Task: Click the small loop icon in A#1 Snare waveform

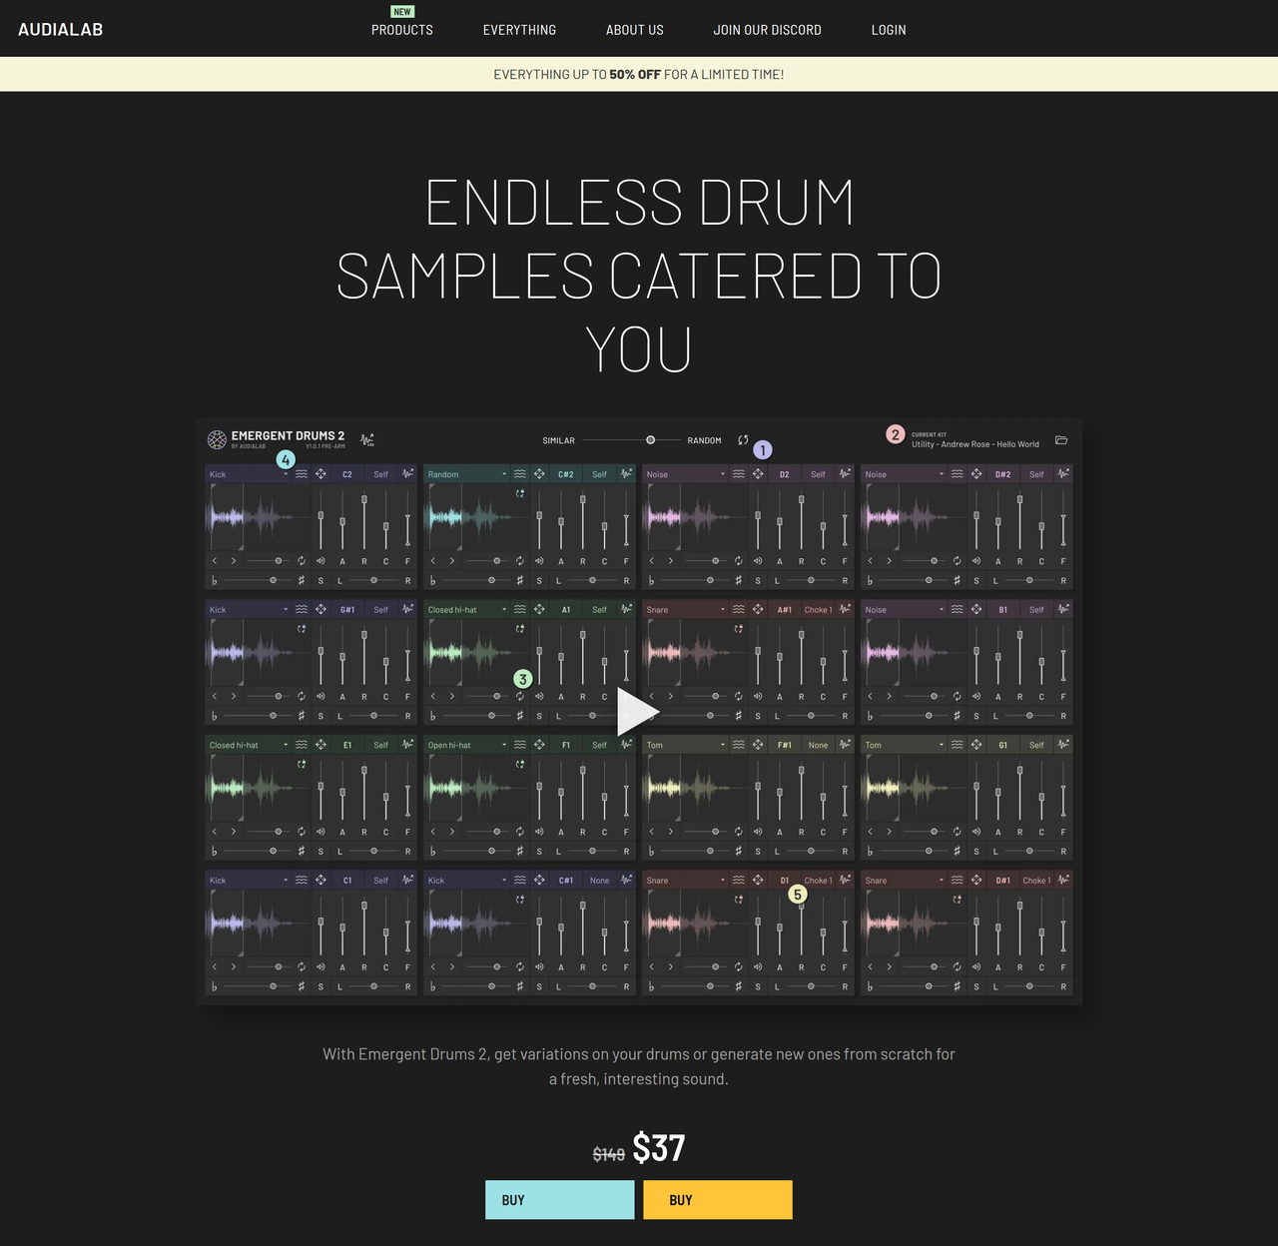Action: point(738,629)
